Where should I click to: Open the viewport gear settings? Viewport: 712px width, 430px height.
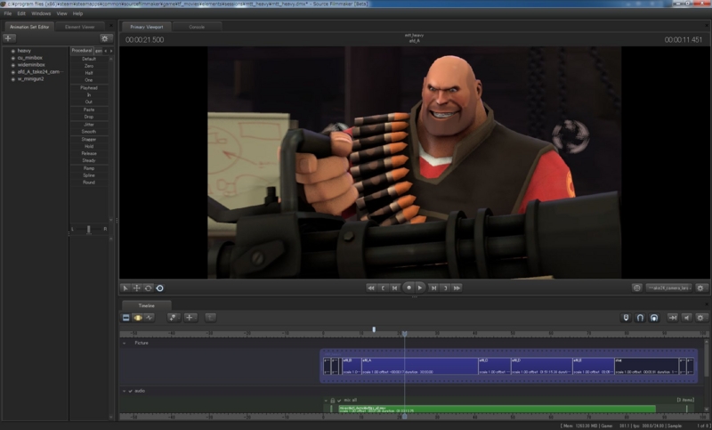click(x=700, y=288)
